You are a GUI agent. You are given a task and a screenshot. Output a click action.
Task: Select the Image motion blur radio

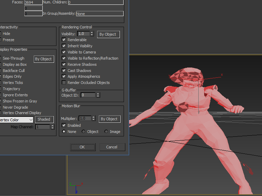coord(106,132)
